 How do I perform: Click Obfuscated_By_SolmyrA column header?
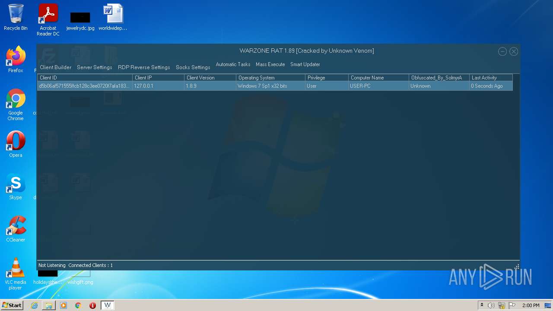[x=439, y=78]
